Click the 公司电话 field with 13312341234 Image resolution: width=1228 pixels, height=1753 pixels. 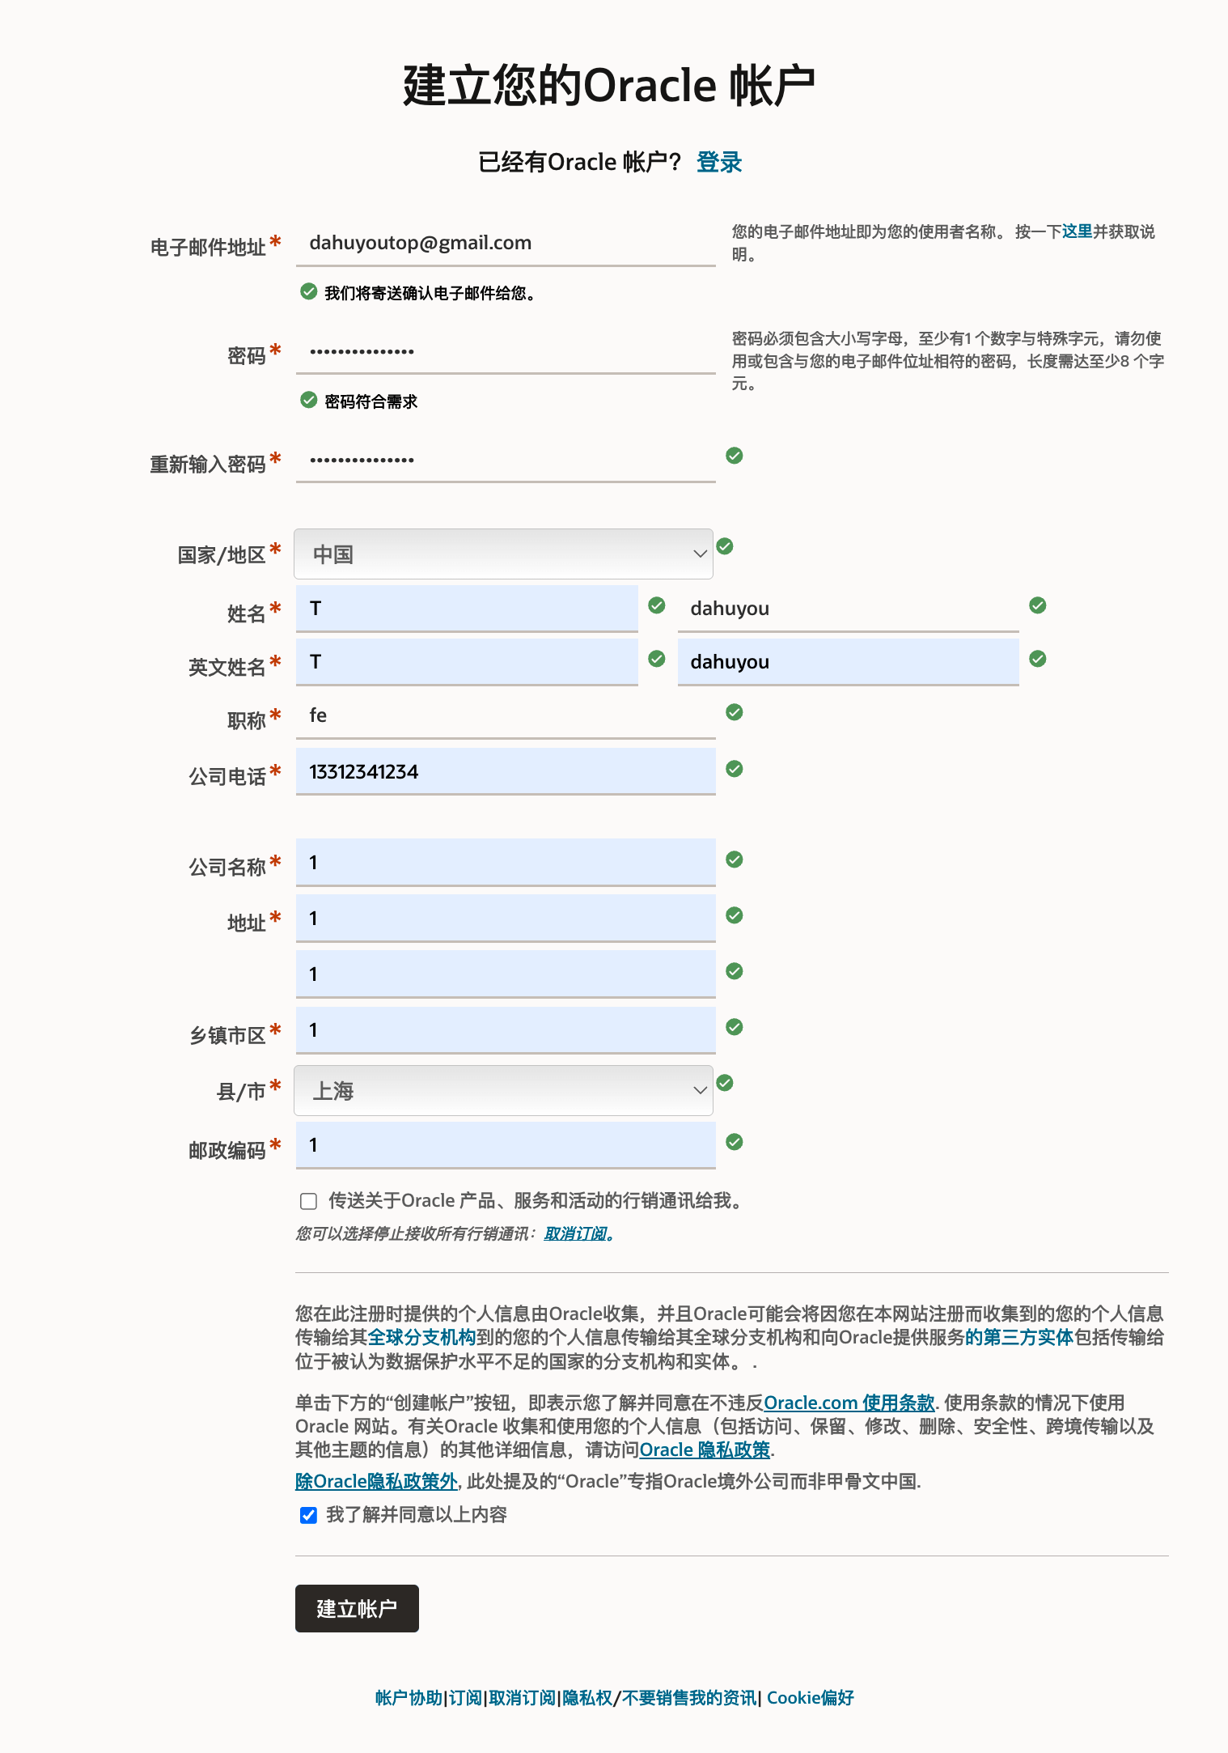[x=506, y=771]
